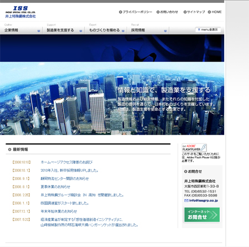Open the プライバシーポリシー link

tap(136, 12)
